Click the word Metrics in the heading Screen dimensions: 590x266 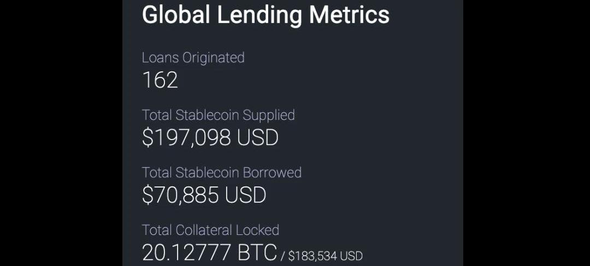349,15
